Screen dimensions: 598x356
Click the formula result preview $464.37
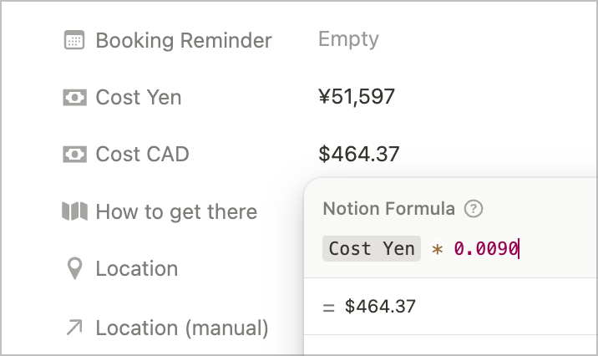(380, 307)
